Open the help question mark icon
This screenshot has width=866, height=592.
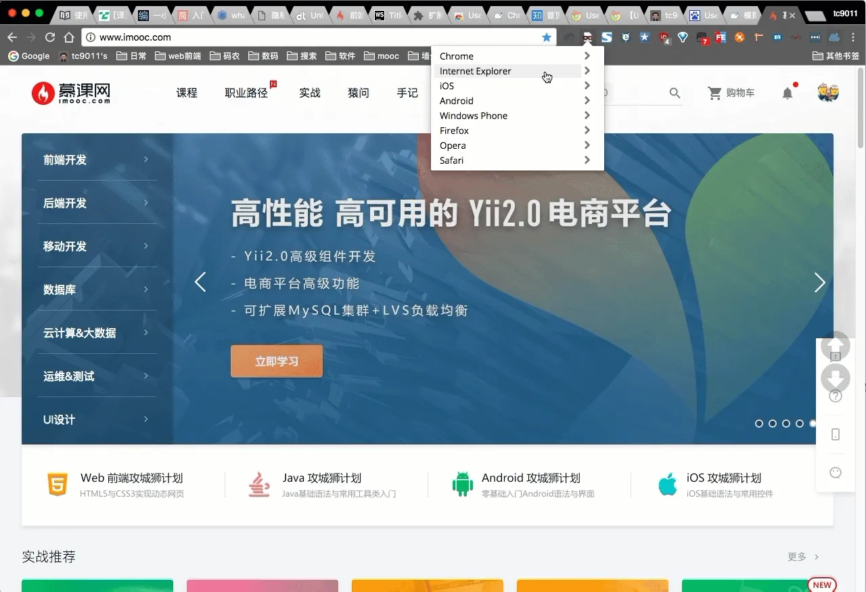pyautogui.click(x=836, y=396)
